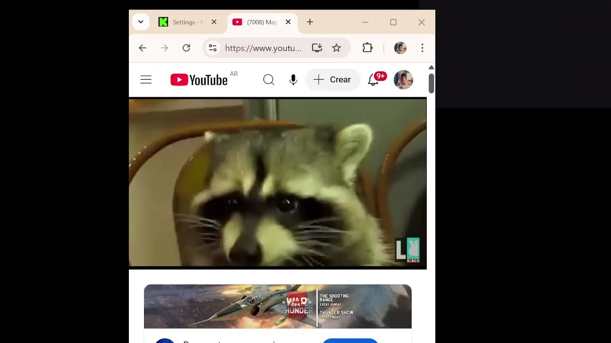Viewport: 611px width, 343px height.
Task: Open a new browser tab
Action: point(310,22)
